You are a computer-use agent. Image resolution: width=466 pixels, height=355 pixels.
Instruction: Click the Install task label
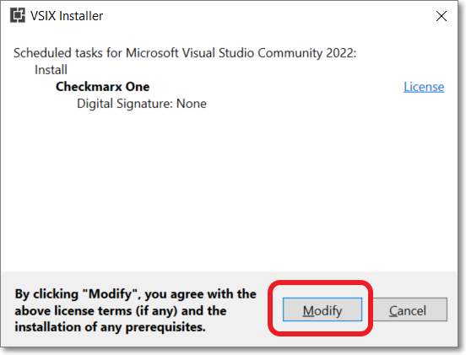[51, 70]
